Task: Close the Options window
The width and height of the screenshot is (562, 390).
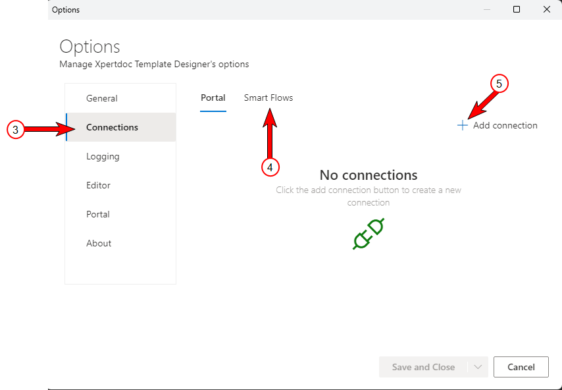Action: pyautogui.click(x=547, y=9)
